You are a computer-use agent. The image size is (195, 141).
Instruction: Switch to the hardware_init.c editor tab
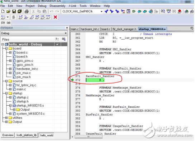[90, 29]
